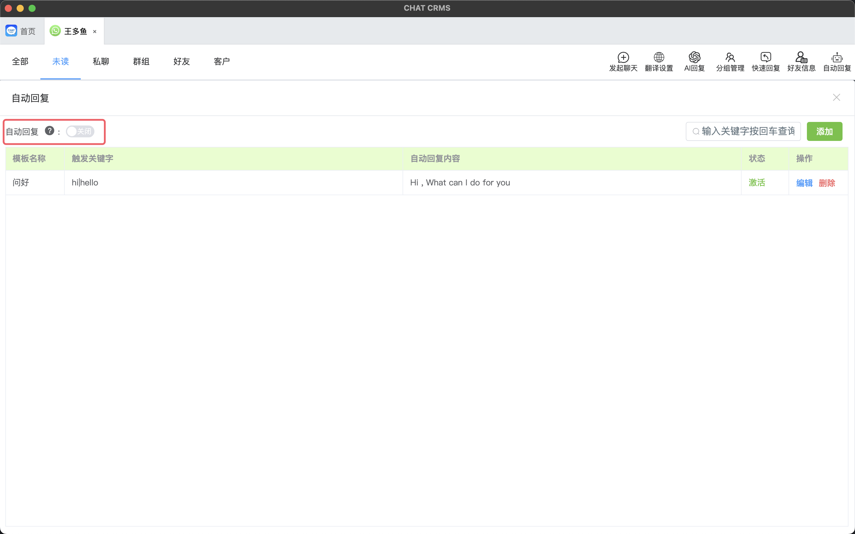The image size is (855, 534).
Task: Click the 'Hi , What can I do for you' cell
Action: coord(572,182)
